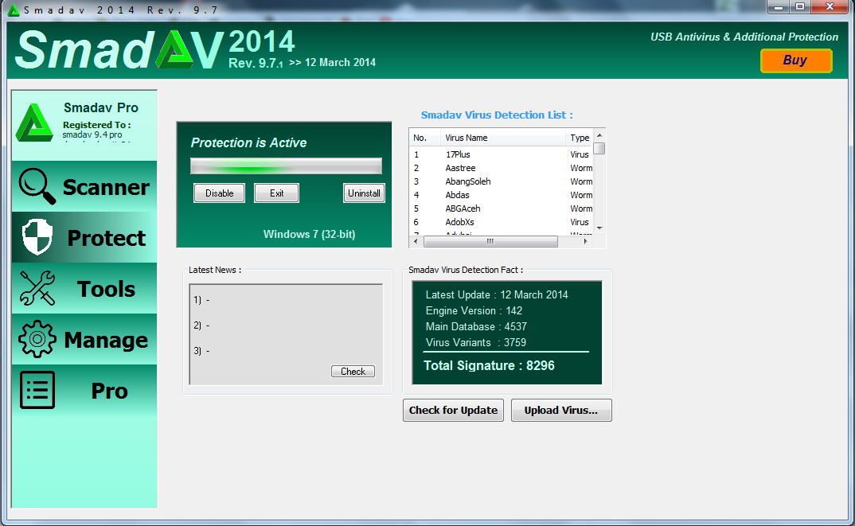Screen dimensions: 855x526
Task: Select the ABGAceh virus entry
Action: pos(501,208)
